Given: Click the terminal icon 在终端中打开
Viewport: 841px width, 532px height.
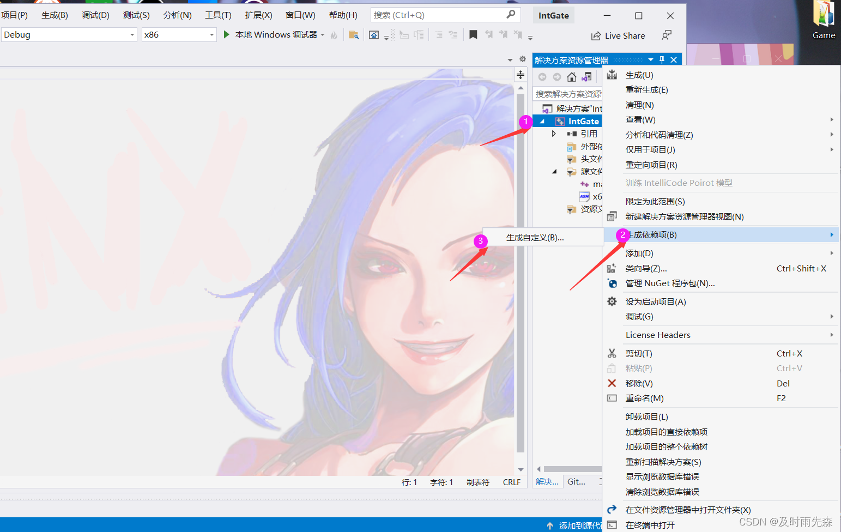Looking at the screenshot, I should click(612, 525).
